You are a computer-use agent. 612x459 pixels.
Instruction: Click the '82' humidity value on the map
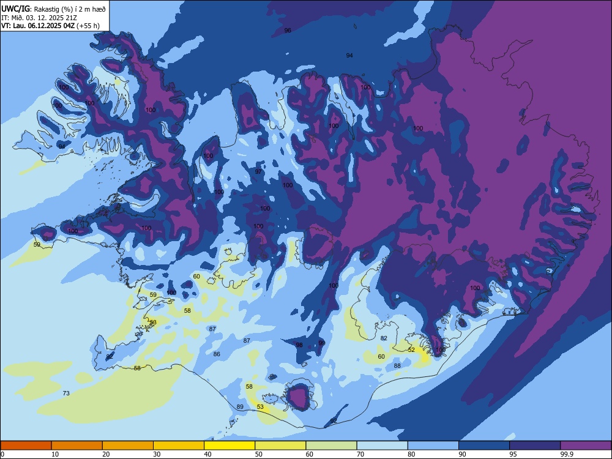(384, 338)
